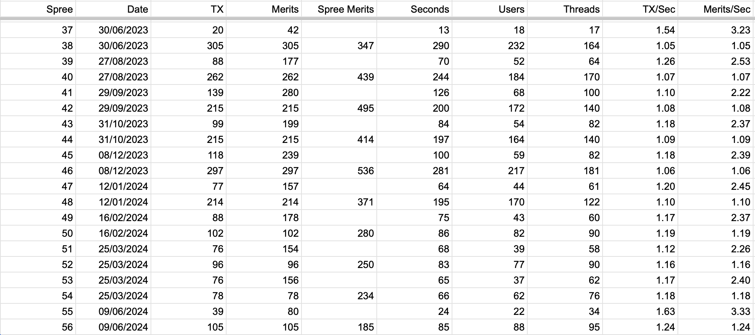Click Spree Merits value 536
The image size is (755, 335).
tap(339, 170)
